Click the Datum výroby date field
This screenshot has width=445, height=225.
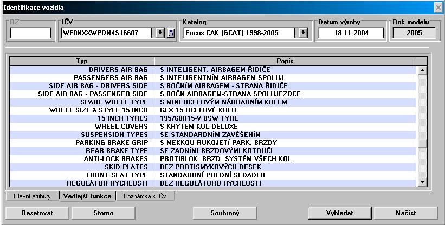pos(351,34)
